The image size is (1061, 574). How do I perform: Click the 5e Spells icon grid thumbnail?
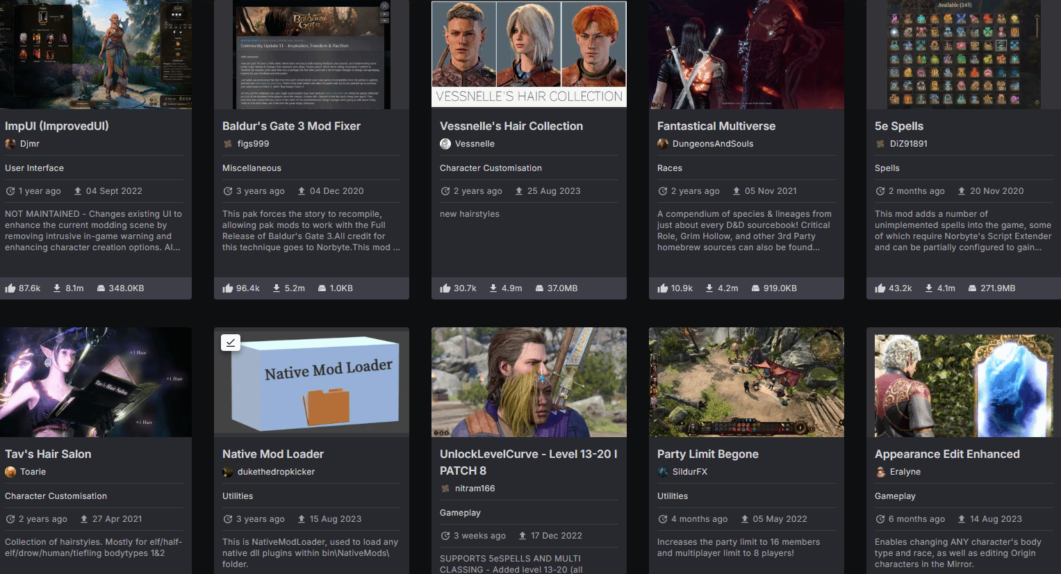point(964,54)
